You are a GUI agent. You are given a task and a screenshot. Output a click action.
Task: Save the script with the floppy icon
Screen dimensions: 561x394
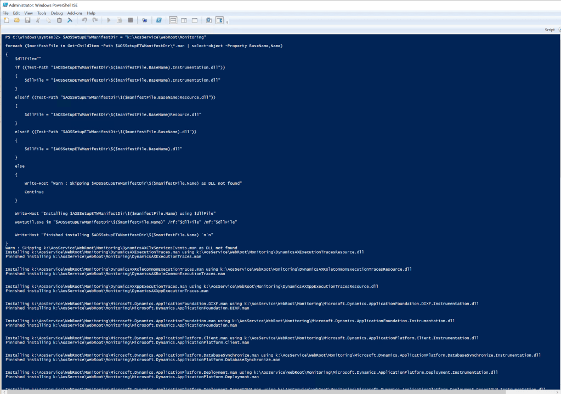point(27,20)
